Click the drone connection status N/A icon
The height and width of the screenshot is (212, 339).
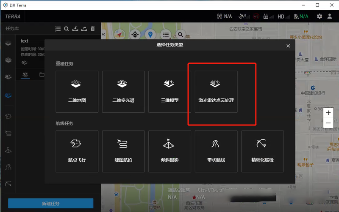coord(225,16)
